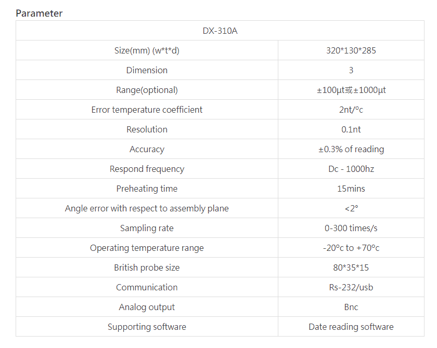
Task: Click the Parameter heading
Action: [x=39, y=14]
